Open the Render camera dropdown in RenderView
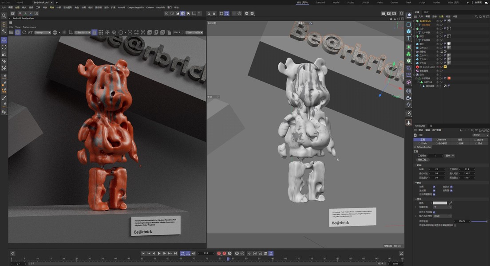 [x=83, y=32]
